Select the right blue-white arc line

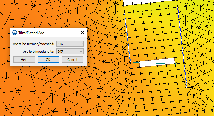coord(182,47)
